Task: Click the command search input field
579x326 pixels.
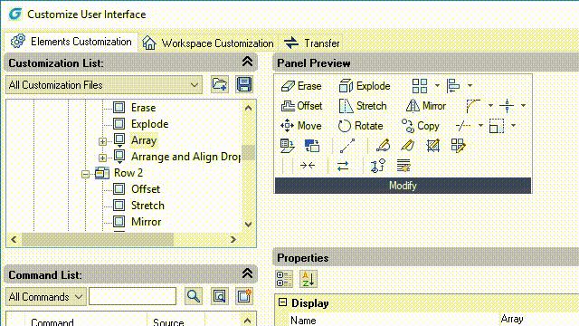Action: pos(133,296)
